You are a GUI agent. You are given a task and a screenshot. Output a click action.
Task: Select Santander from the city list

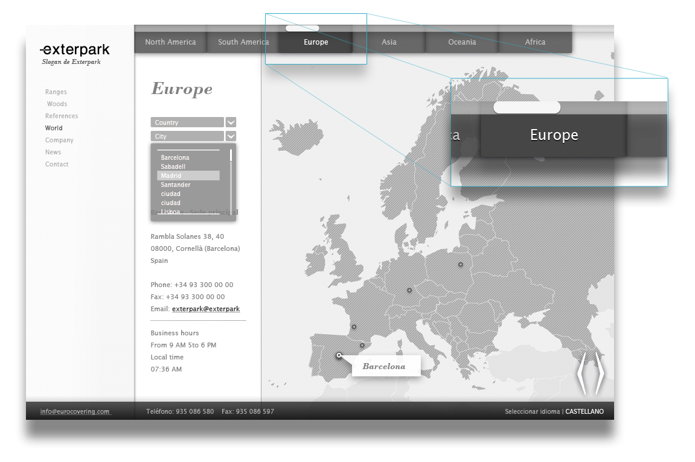[176, 185]
